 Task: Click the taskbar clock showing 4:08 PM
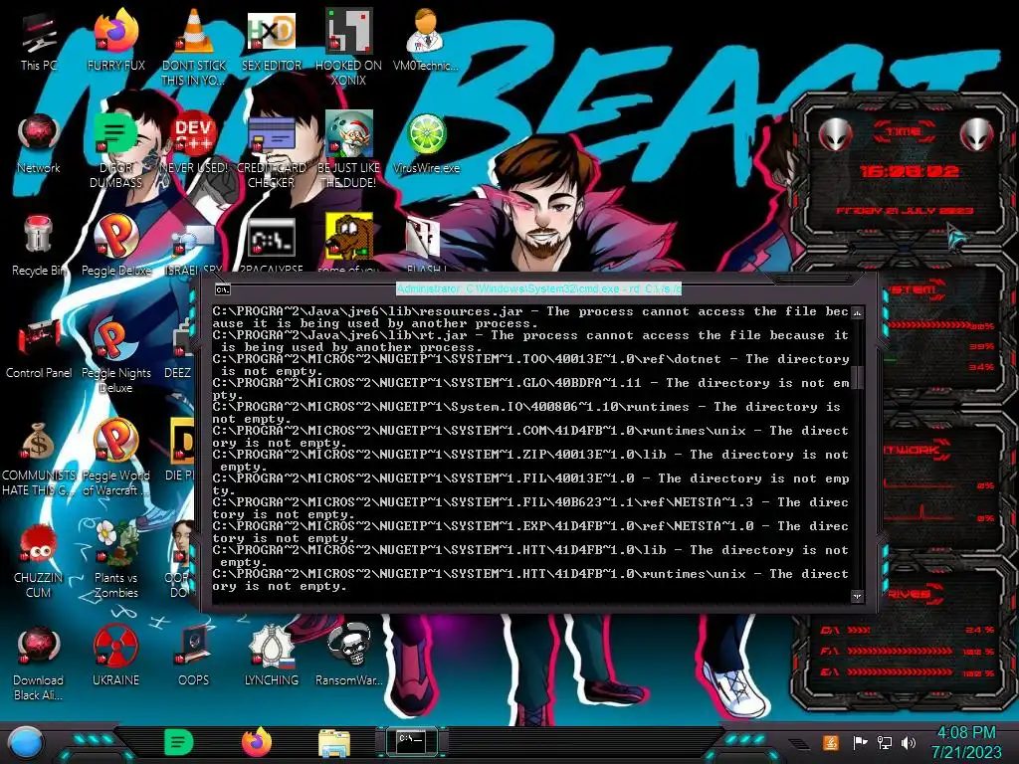(x=966, y=742)
